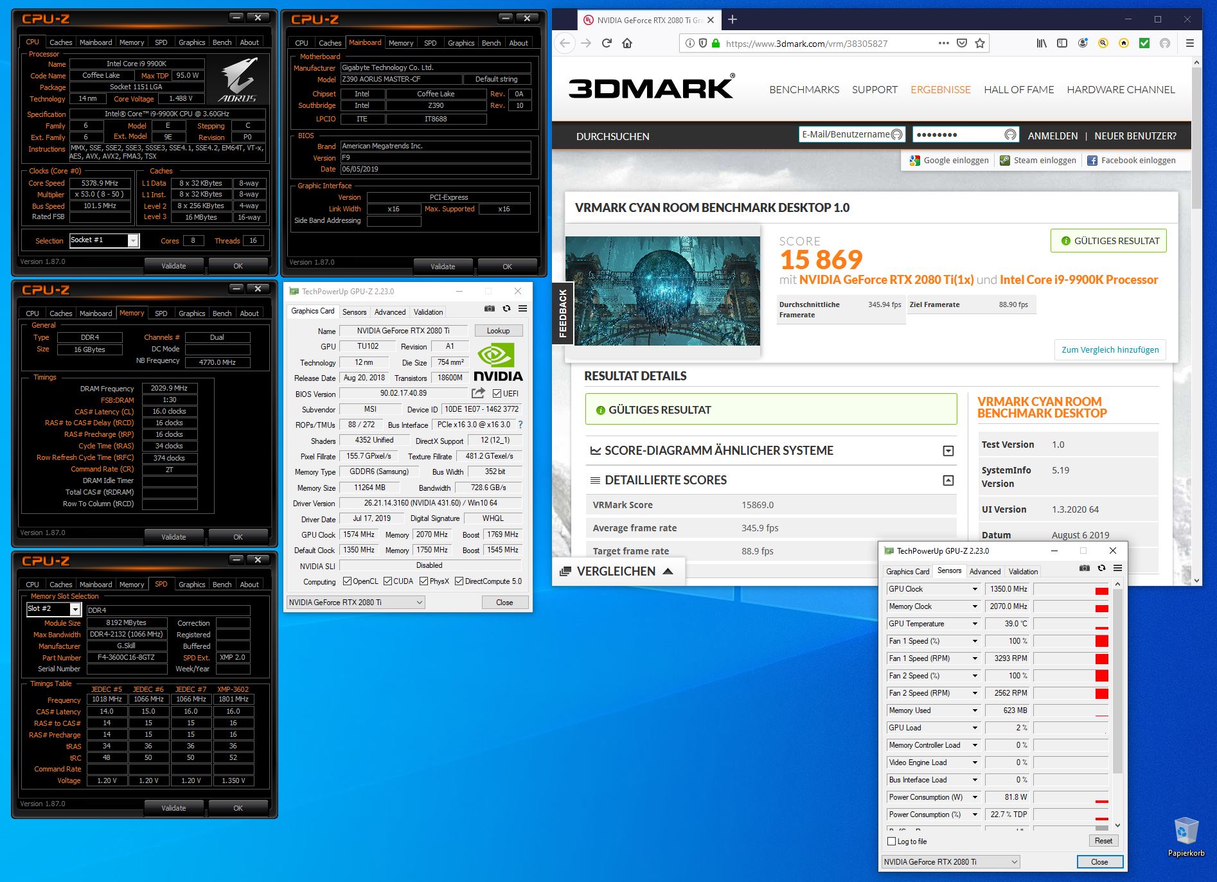
Task: Collapse the Detaillierte Scores section
Action: (x=948, y=481)
